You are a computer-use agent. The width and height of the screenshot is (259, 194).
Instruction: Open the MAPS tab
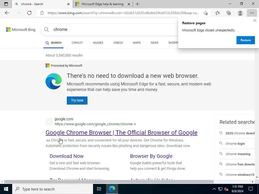click(137, 43)
